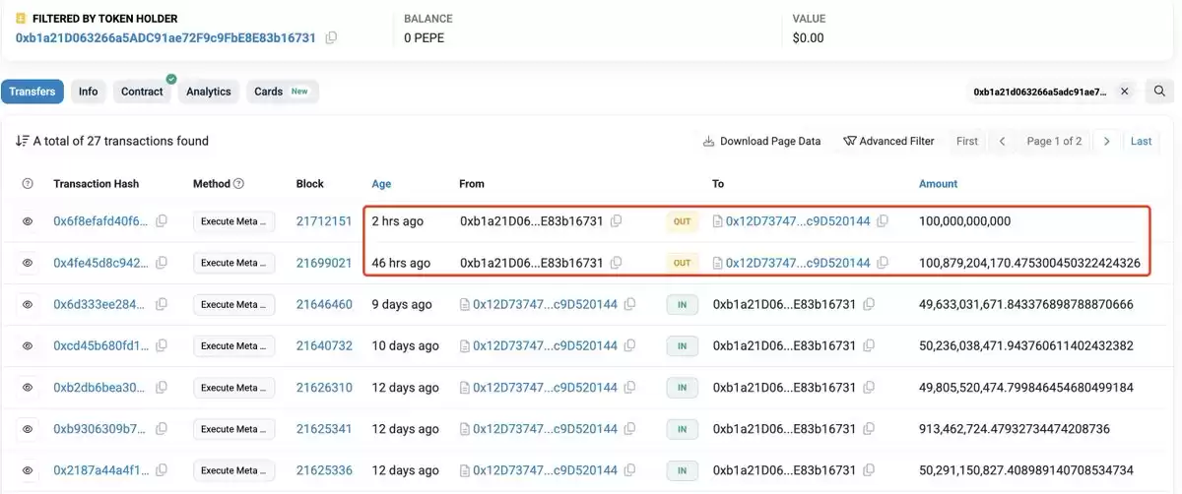
Task: Jump to the Last page
Action: (x=1141, y=141)
